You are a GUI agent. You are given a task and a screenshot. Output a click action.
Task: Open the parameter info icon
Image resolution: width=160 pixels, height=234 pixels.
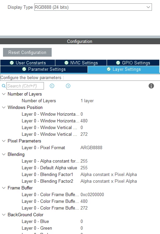[x=151, y=86]
